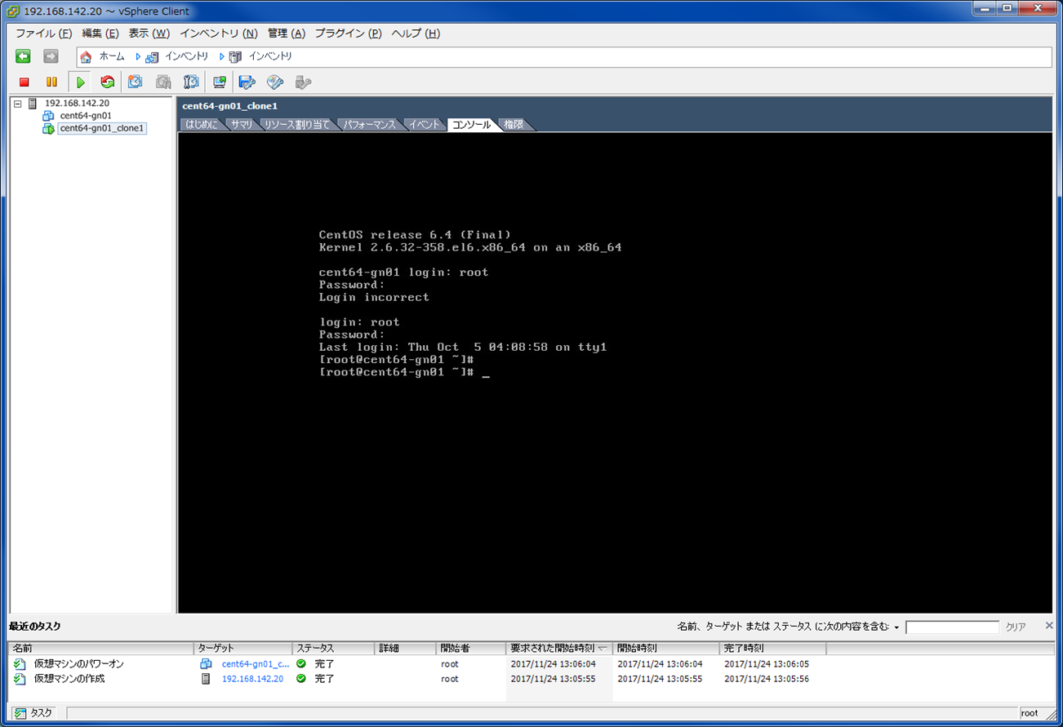The width and height of the screenshot is (1063, 727).
Task: Expand breadcrumb arrow after ホーム
Action: 138,57
